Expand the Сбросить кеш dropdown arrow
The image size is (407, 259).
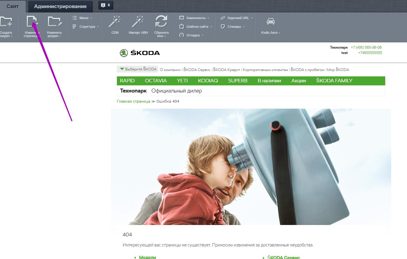165,36
